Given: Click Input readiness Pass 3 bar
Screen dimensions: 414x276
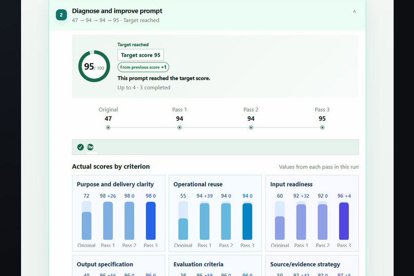Looking at the screenshot, I should click(x=344, y=220).
